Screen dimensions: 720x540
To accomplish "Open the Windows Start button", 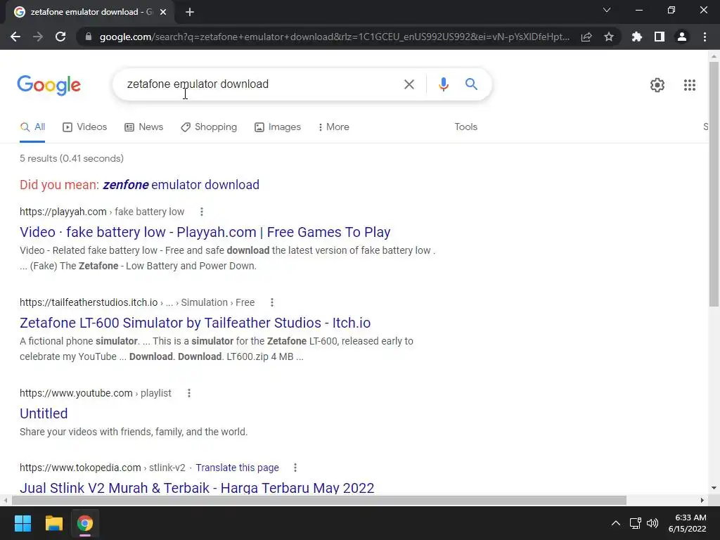I will [x=22, y=523].
